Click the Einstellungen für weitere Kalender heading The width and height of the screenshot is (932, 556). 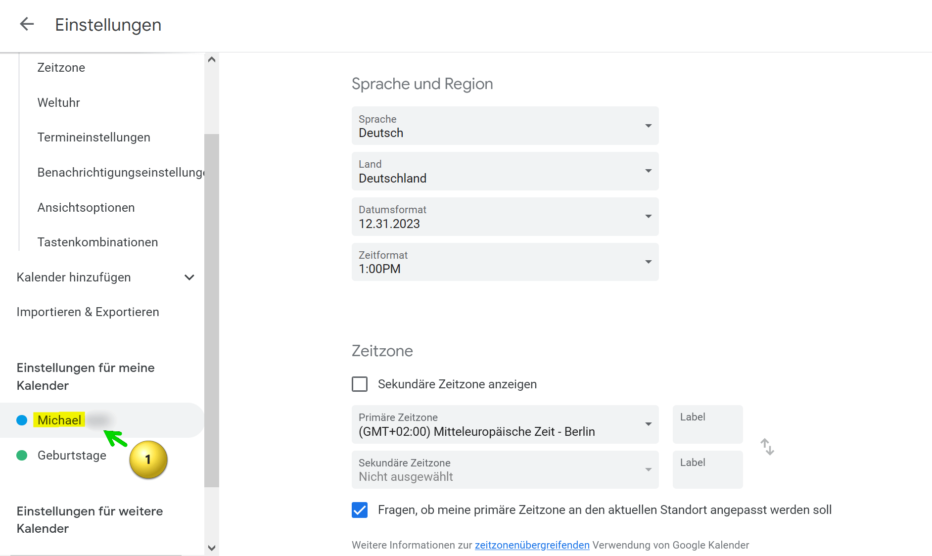tap(90, 519)
